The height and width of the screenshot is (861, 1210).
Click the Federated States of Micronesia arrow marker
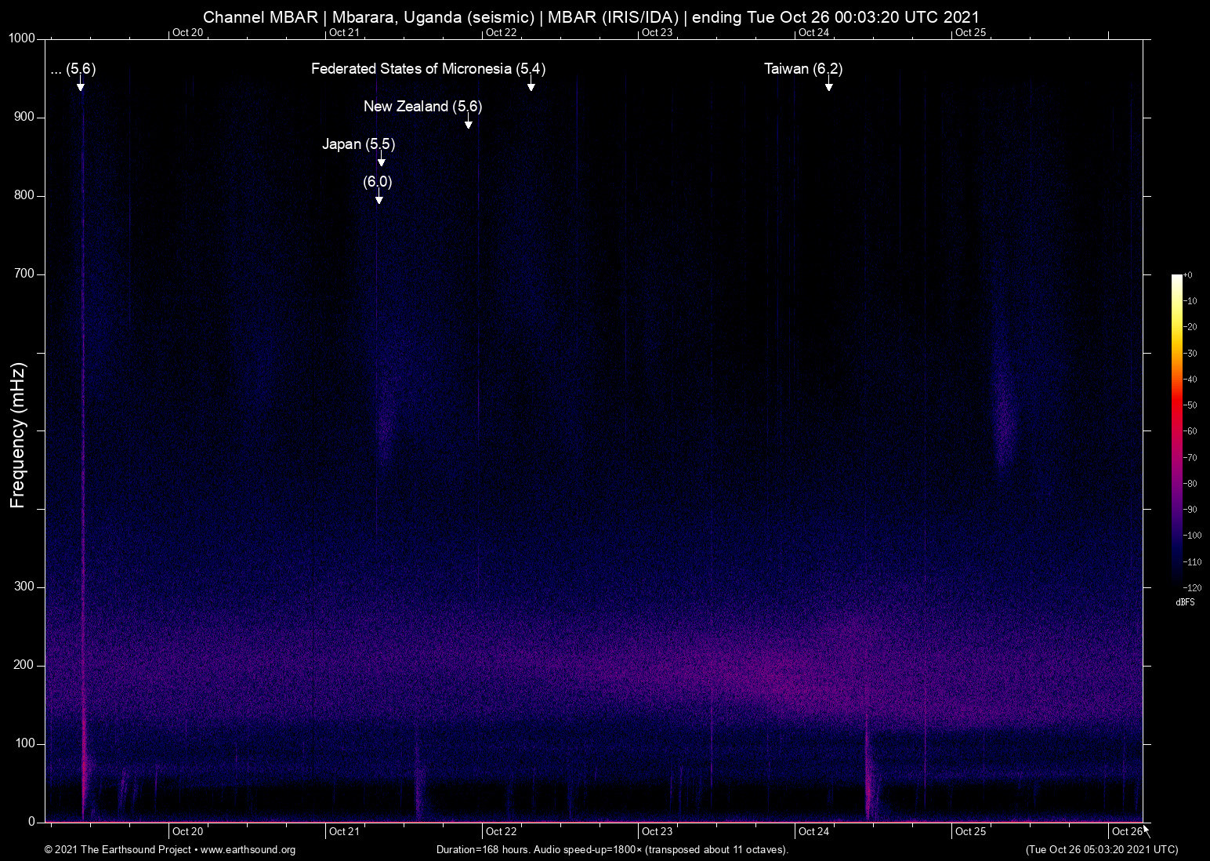point(531,85)
